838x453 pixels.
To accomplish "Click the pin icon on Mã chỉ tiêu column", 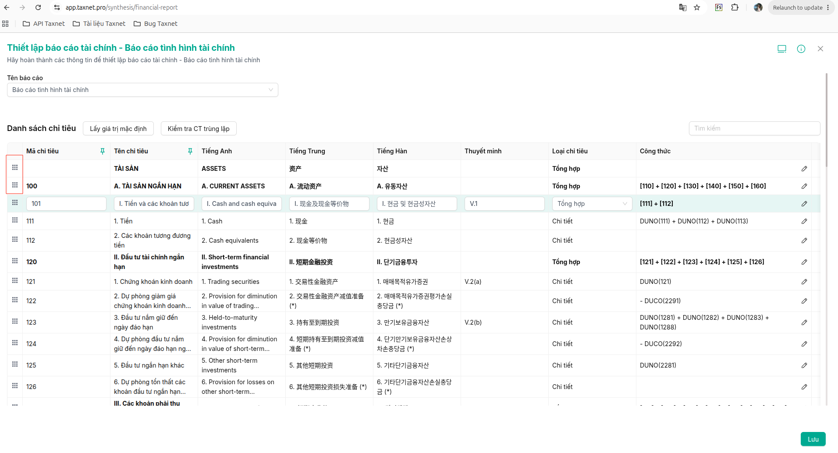I will (x=103, y=151).
